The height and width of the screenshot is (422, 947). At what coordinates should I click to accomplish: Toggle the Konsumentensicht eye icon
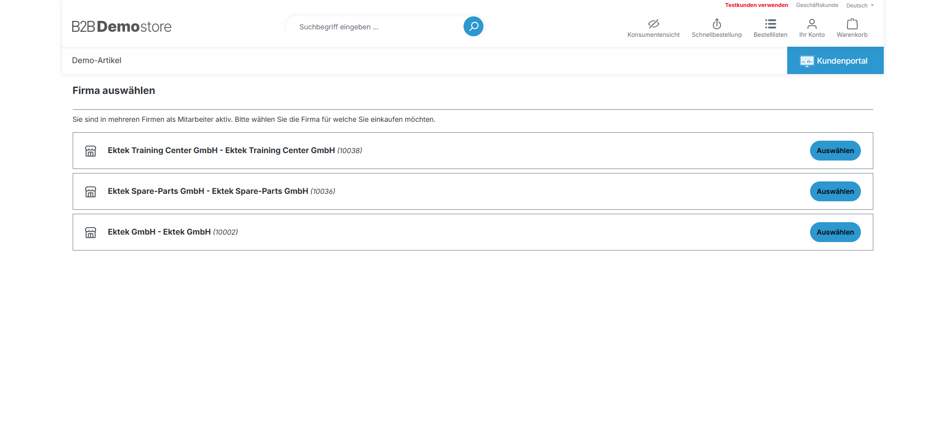coord(653,24)
